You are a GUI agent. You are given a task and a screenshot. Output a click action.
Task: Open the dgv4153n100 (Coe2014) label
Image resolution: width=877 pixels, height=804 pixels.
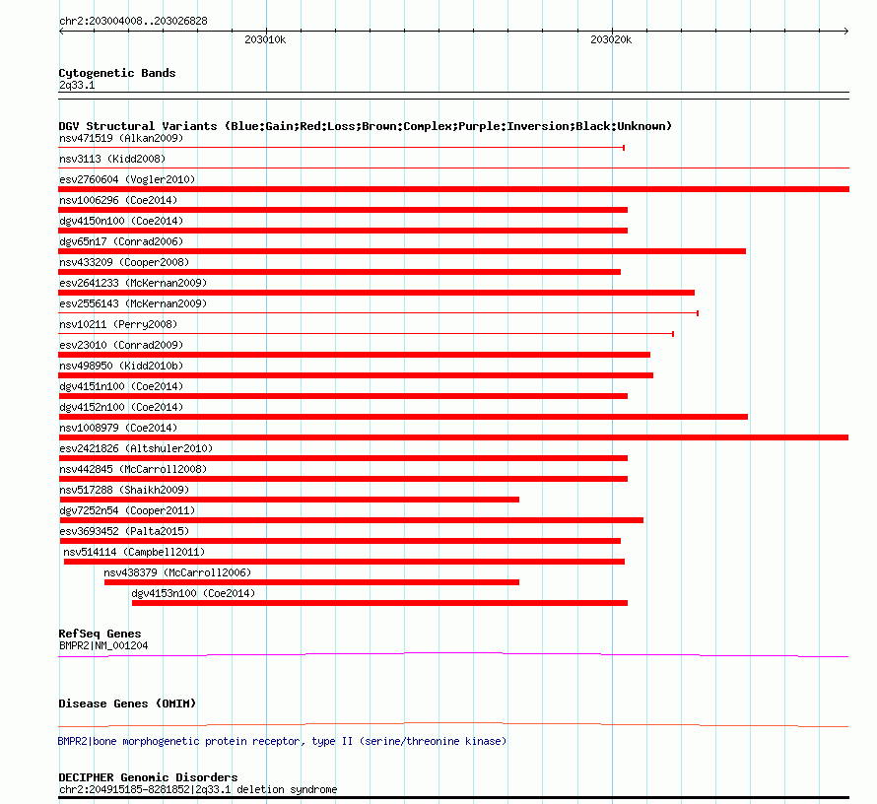(x=193, y=593)
